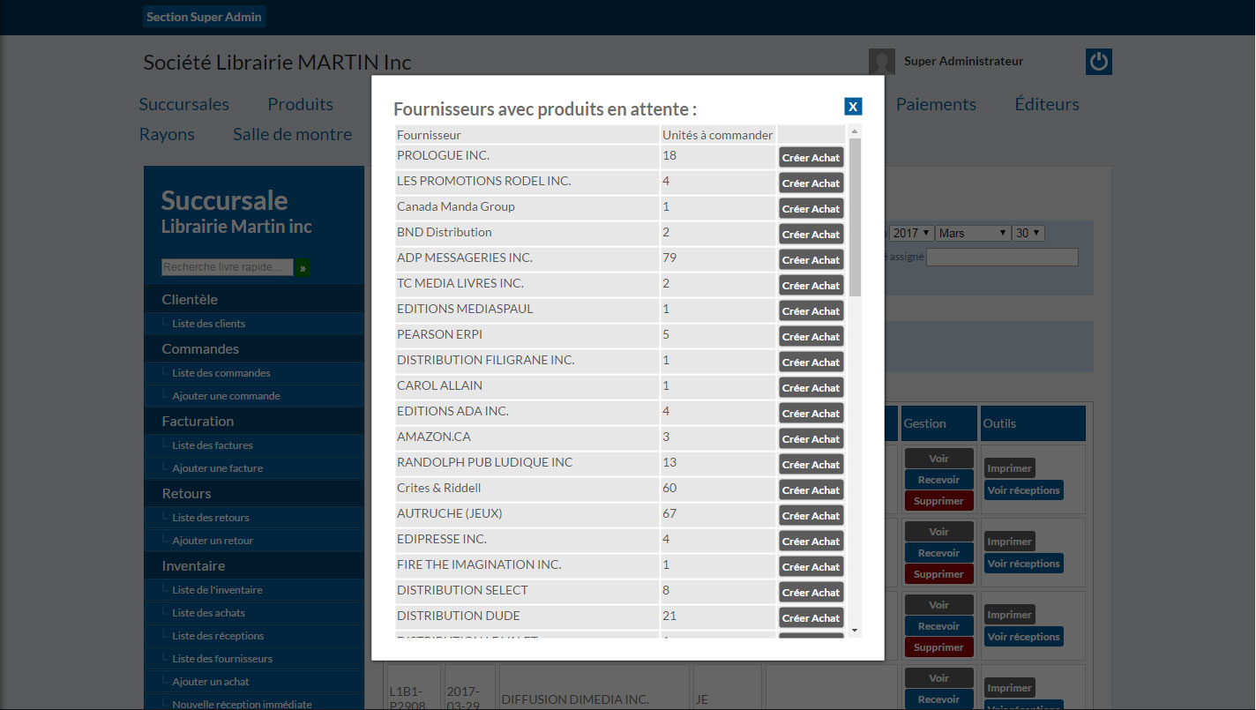This screenshot has height=710, width=1256.
Task: Open the Paiements menu
Action: coord(936,104)
